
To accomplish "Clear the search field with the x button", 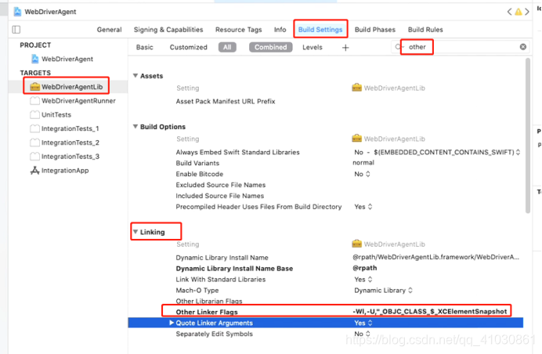I will (523, 47).
